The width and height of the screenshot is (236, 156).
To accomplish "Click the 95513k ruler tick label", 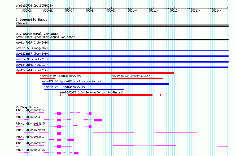I will (x=195, y=11).
